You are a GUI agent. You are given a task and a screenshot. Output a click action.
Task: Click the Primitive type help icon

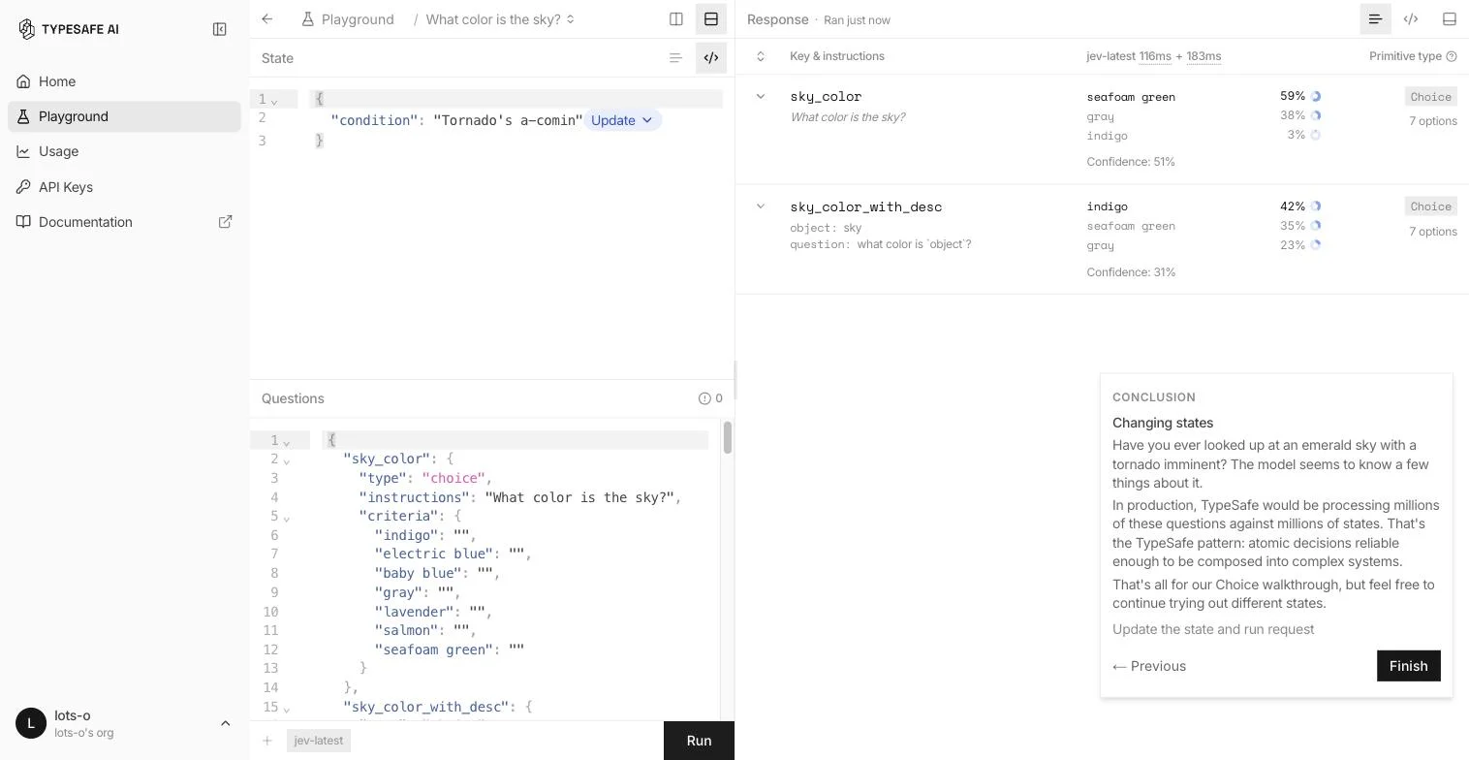1452,56
